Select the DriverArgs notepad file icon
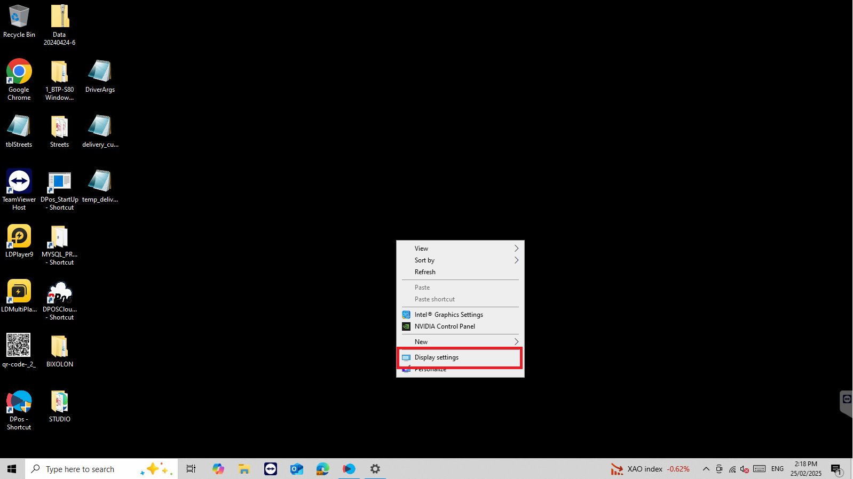853x479 pixels. (100, 76)
